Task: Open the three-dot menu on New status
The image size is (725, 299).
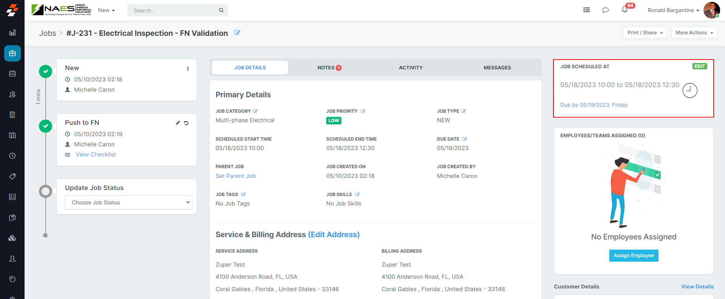Action: coord(188,69)
